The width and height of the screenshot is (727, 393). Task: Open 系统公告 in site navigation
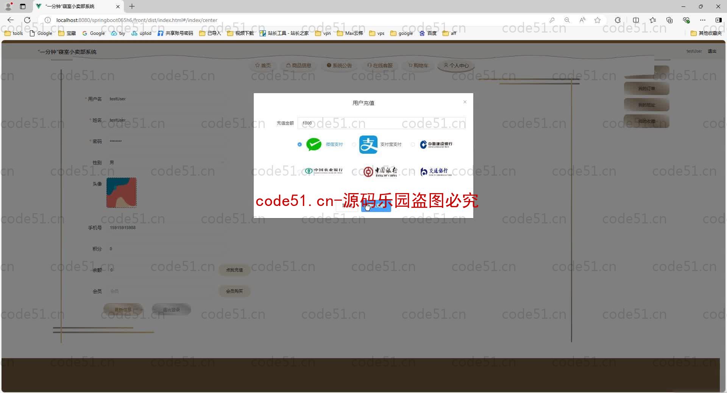(339, 65)
